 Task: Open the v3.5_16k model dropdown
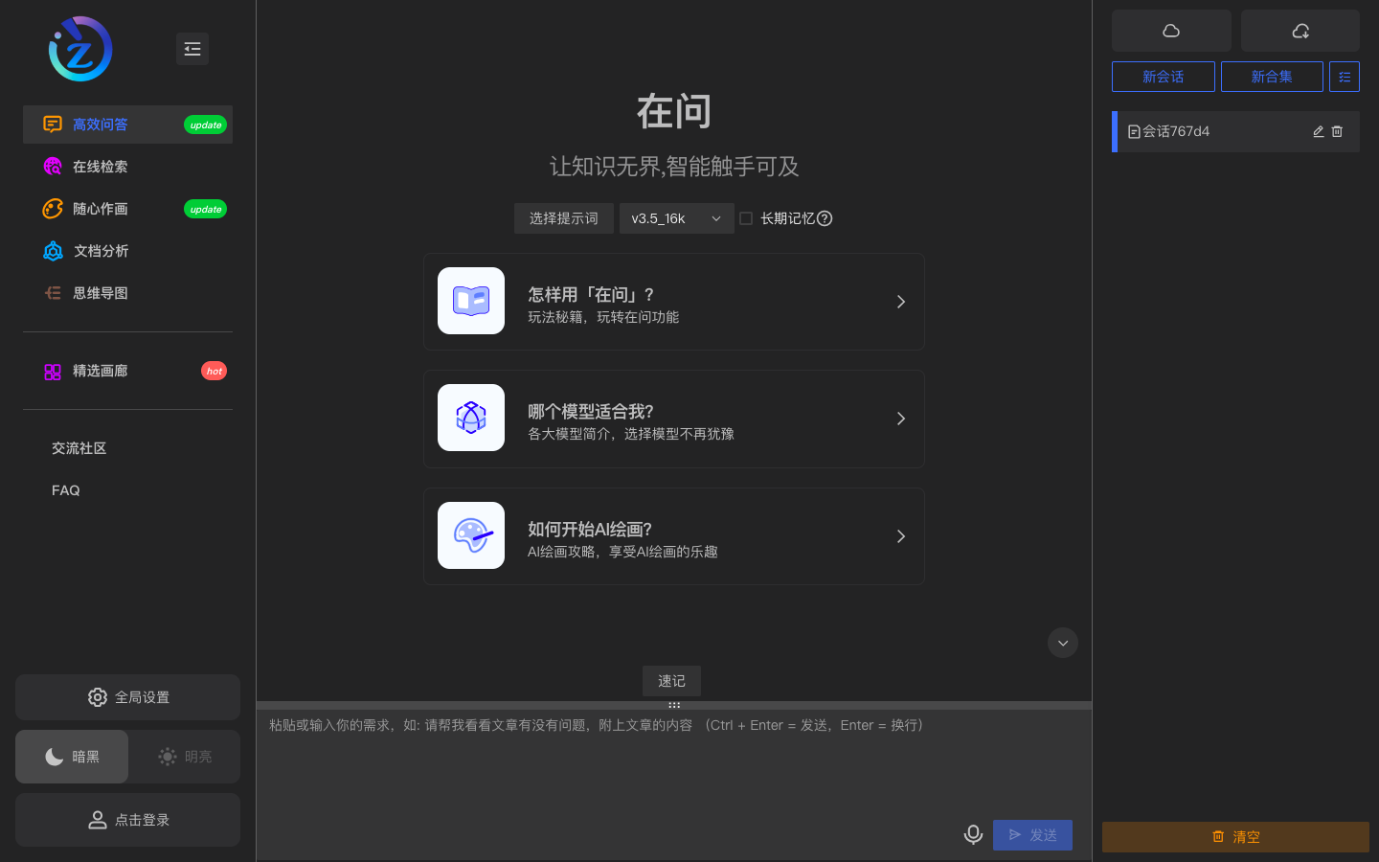click(676, 218)
